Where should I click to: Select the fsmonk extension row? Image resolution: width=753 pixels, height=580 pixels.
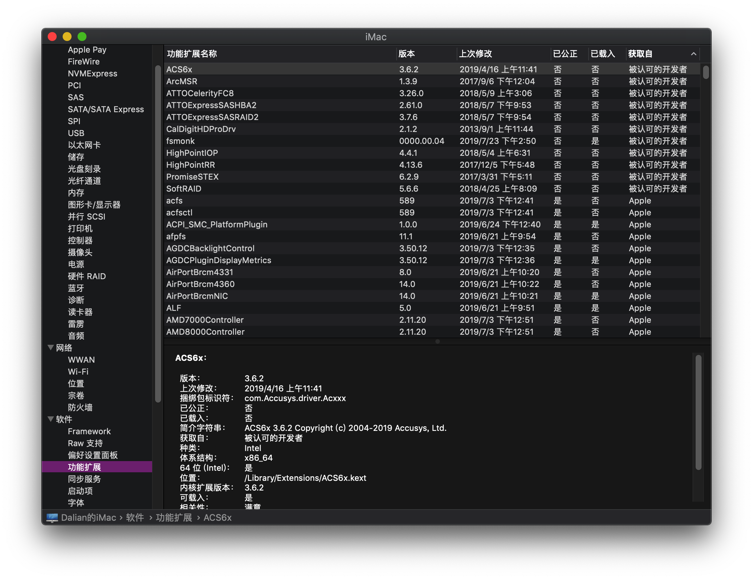pyautogui.click(x=432, y=141)
